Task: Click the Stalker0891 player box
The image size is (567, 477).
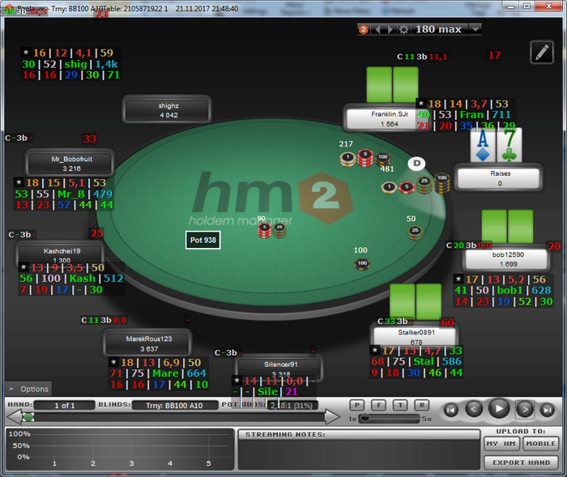Action: click(x=415, y=336)
